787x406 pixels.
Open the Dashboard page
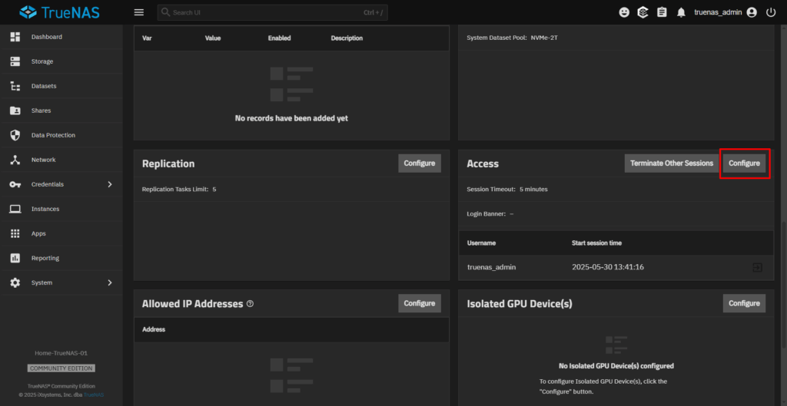point(46,37)
